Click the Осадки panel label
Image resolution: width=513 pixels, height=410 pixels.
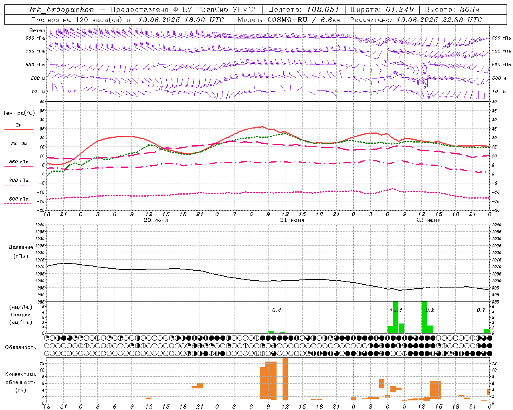coord(21,315)
